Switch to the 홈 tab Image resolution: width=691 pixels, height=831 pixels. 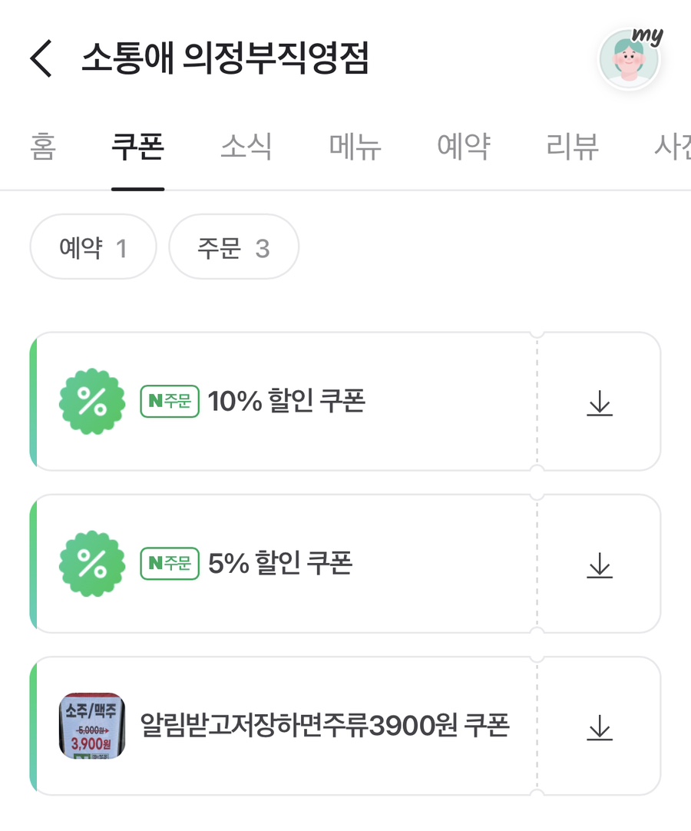tap(43, 146)
